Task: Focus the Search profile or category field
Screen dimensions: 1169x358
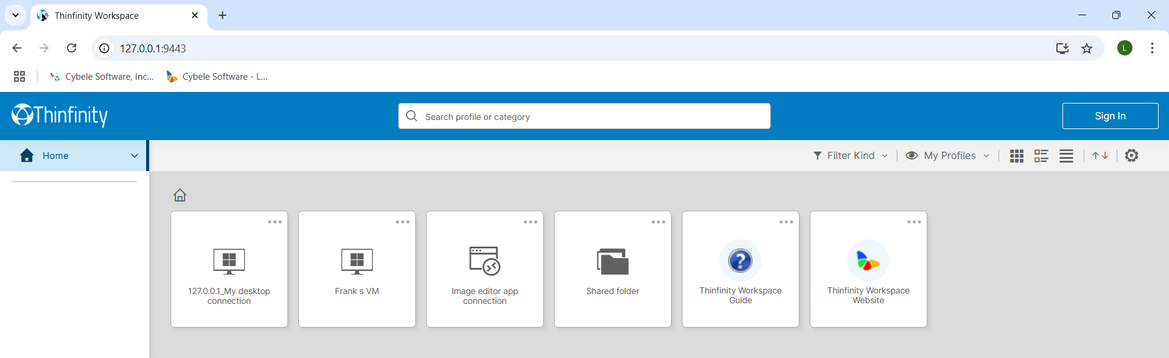Action: tap(584, 116)
